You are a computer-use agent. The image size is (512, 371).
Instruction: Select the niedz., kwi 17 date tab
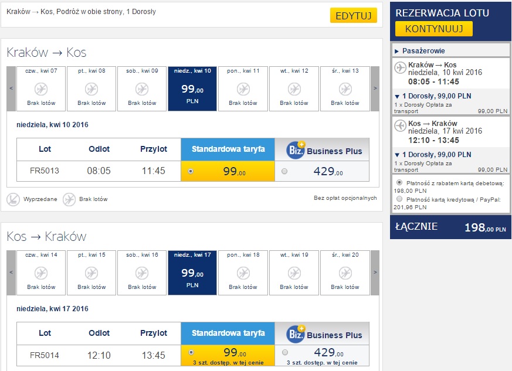(x=192, y=273)
